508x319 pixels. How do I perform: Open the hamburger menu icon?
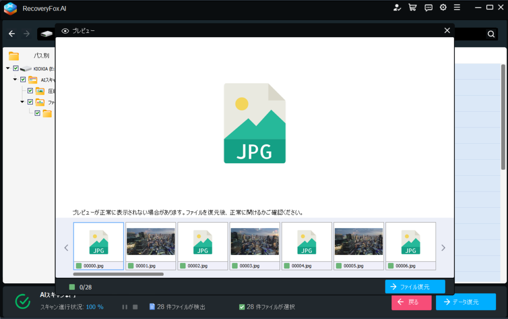457,7
